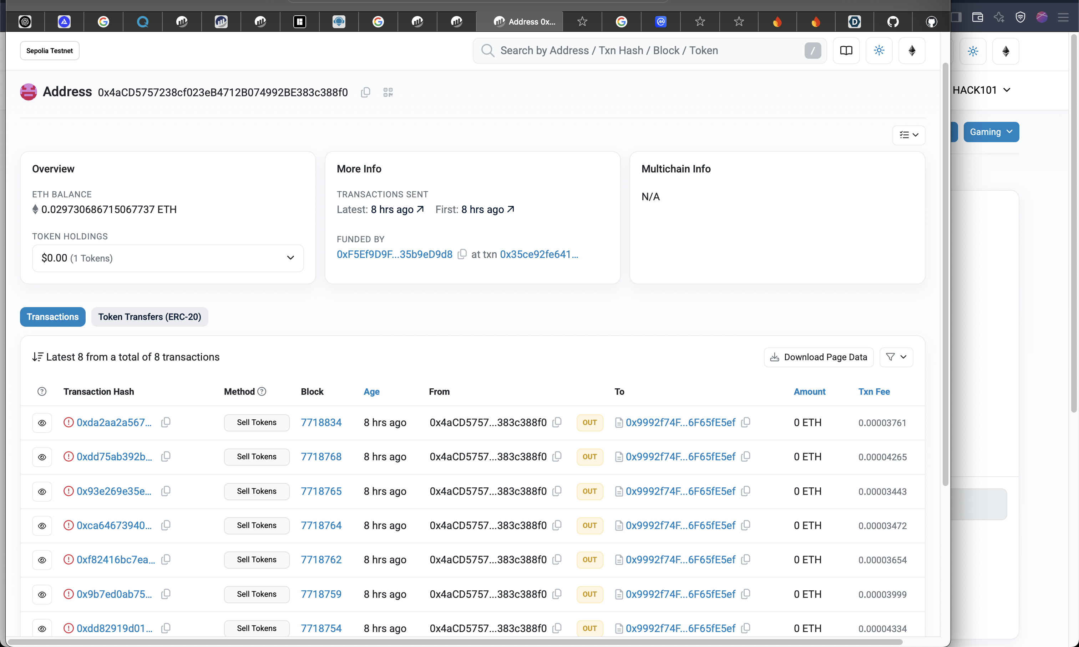1079x647 pixels.
Task: Open the book icon next to search
Action: (x=846, y=51)
